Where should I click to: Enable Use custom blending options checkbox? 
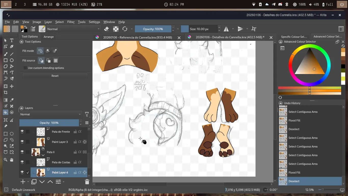click(25, 68)
